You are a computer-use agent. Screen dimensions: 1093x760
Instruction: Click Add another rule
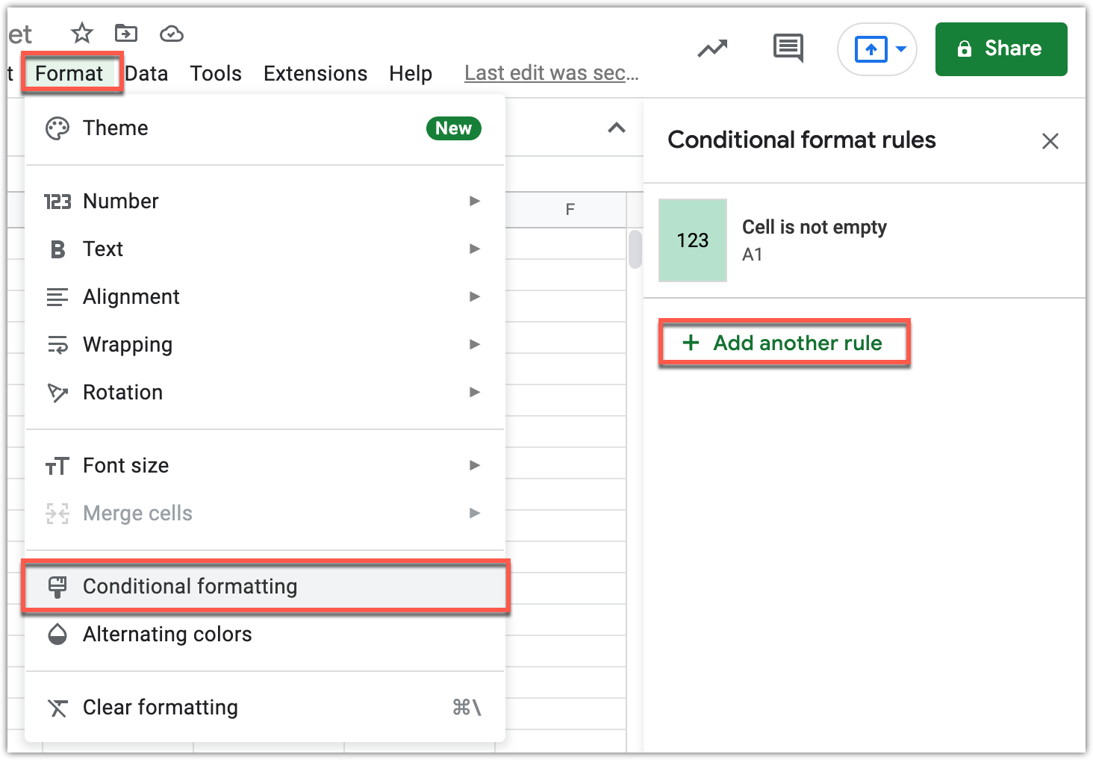pyautogui.click(x=784, y=343)
